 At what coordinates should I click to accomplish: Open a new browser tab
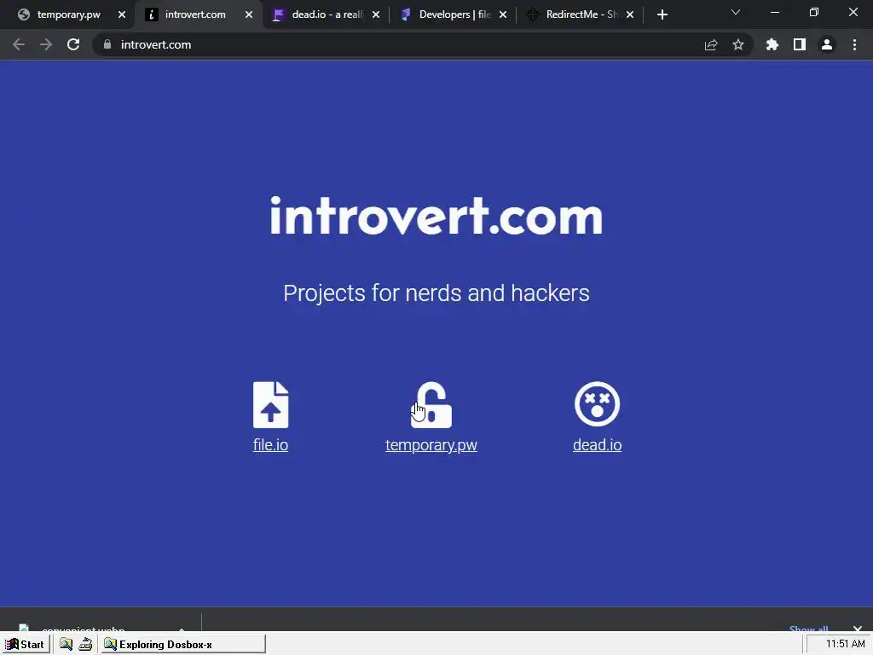pos(662,15)
